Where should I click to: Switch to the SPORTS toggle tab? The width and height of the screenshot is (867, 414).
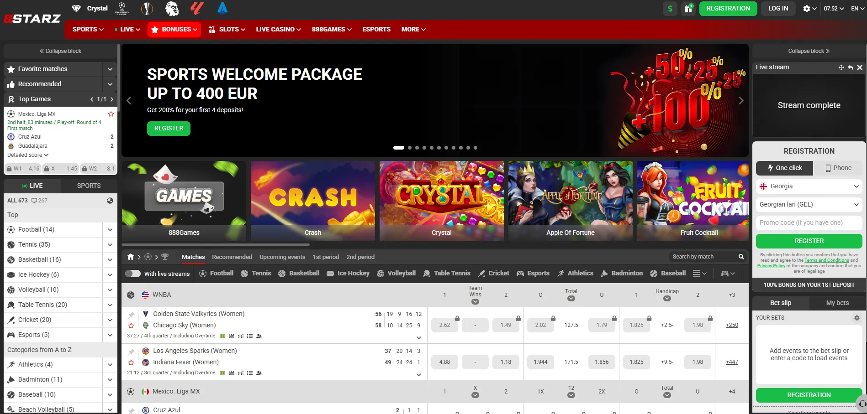coord(89,186)
